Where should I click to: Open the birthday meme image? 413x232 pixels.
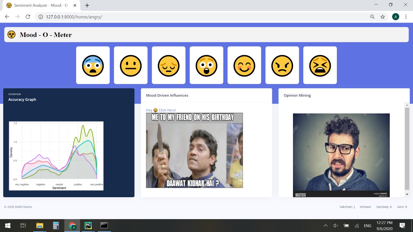(194, 150)
